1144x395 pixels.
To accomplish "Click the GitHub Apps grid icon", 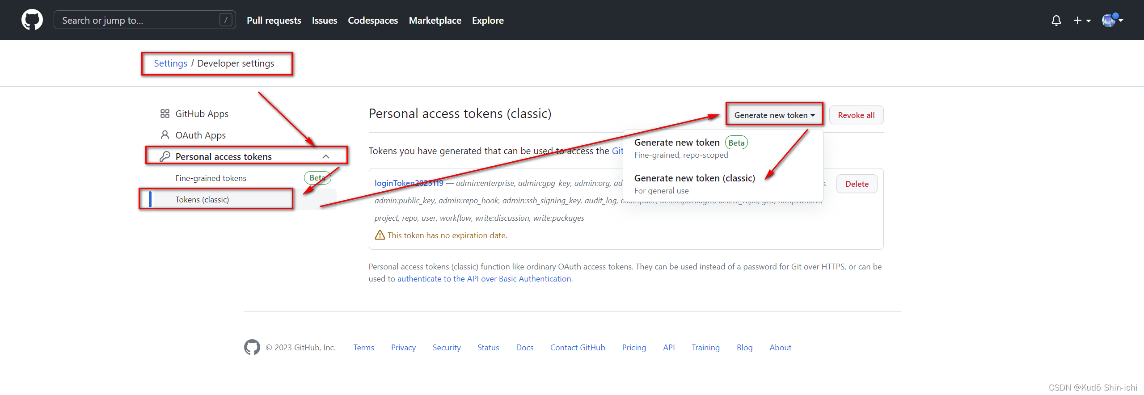I will click(x=165, y=113).
